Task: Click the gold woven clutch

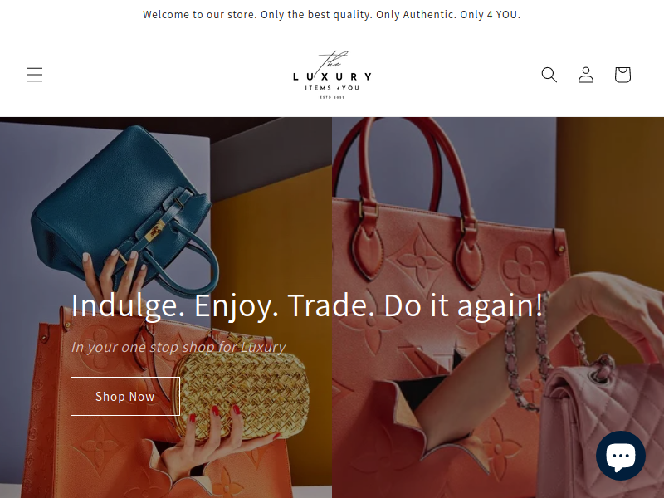Action: pyautogui.click(x=243, y=393)
